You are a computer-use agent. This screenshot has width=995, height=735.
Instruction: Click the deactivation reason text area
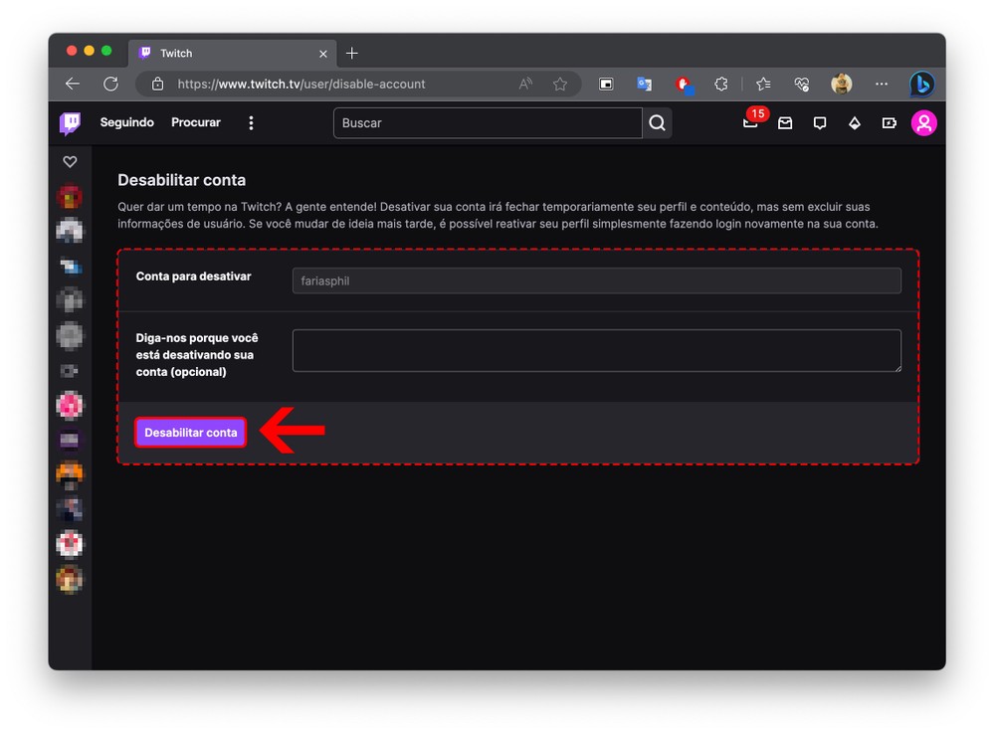coord(596,350)
